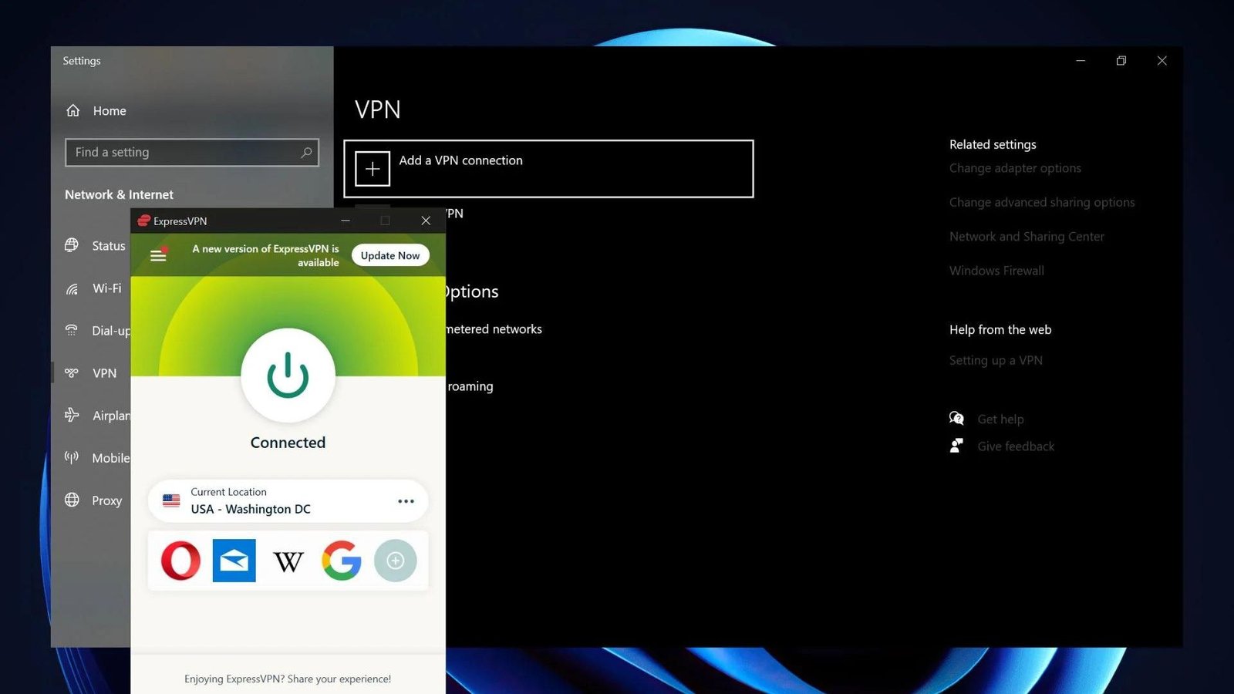Click Add a VPN connection text
The width and height of the screenshot is (1234, 694).
click(460, 160)
